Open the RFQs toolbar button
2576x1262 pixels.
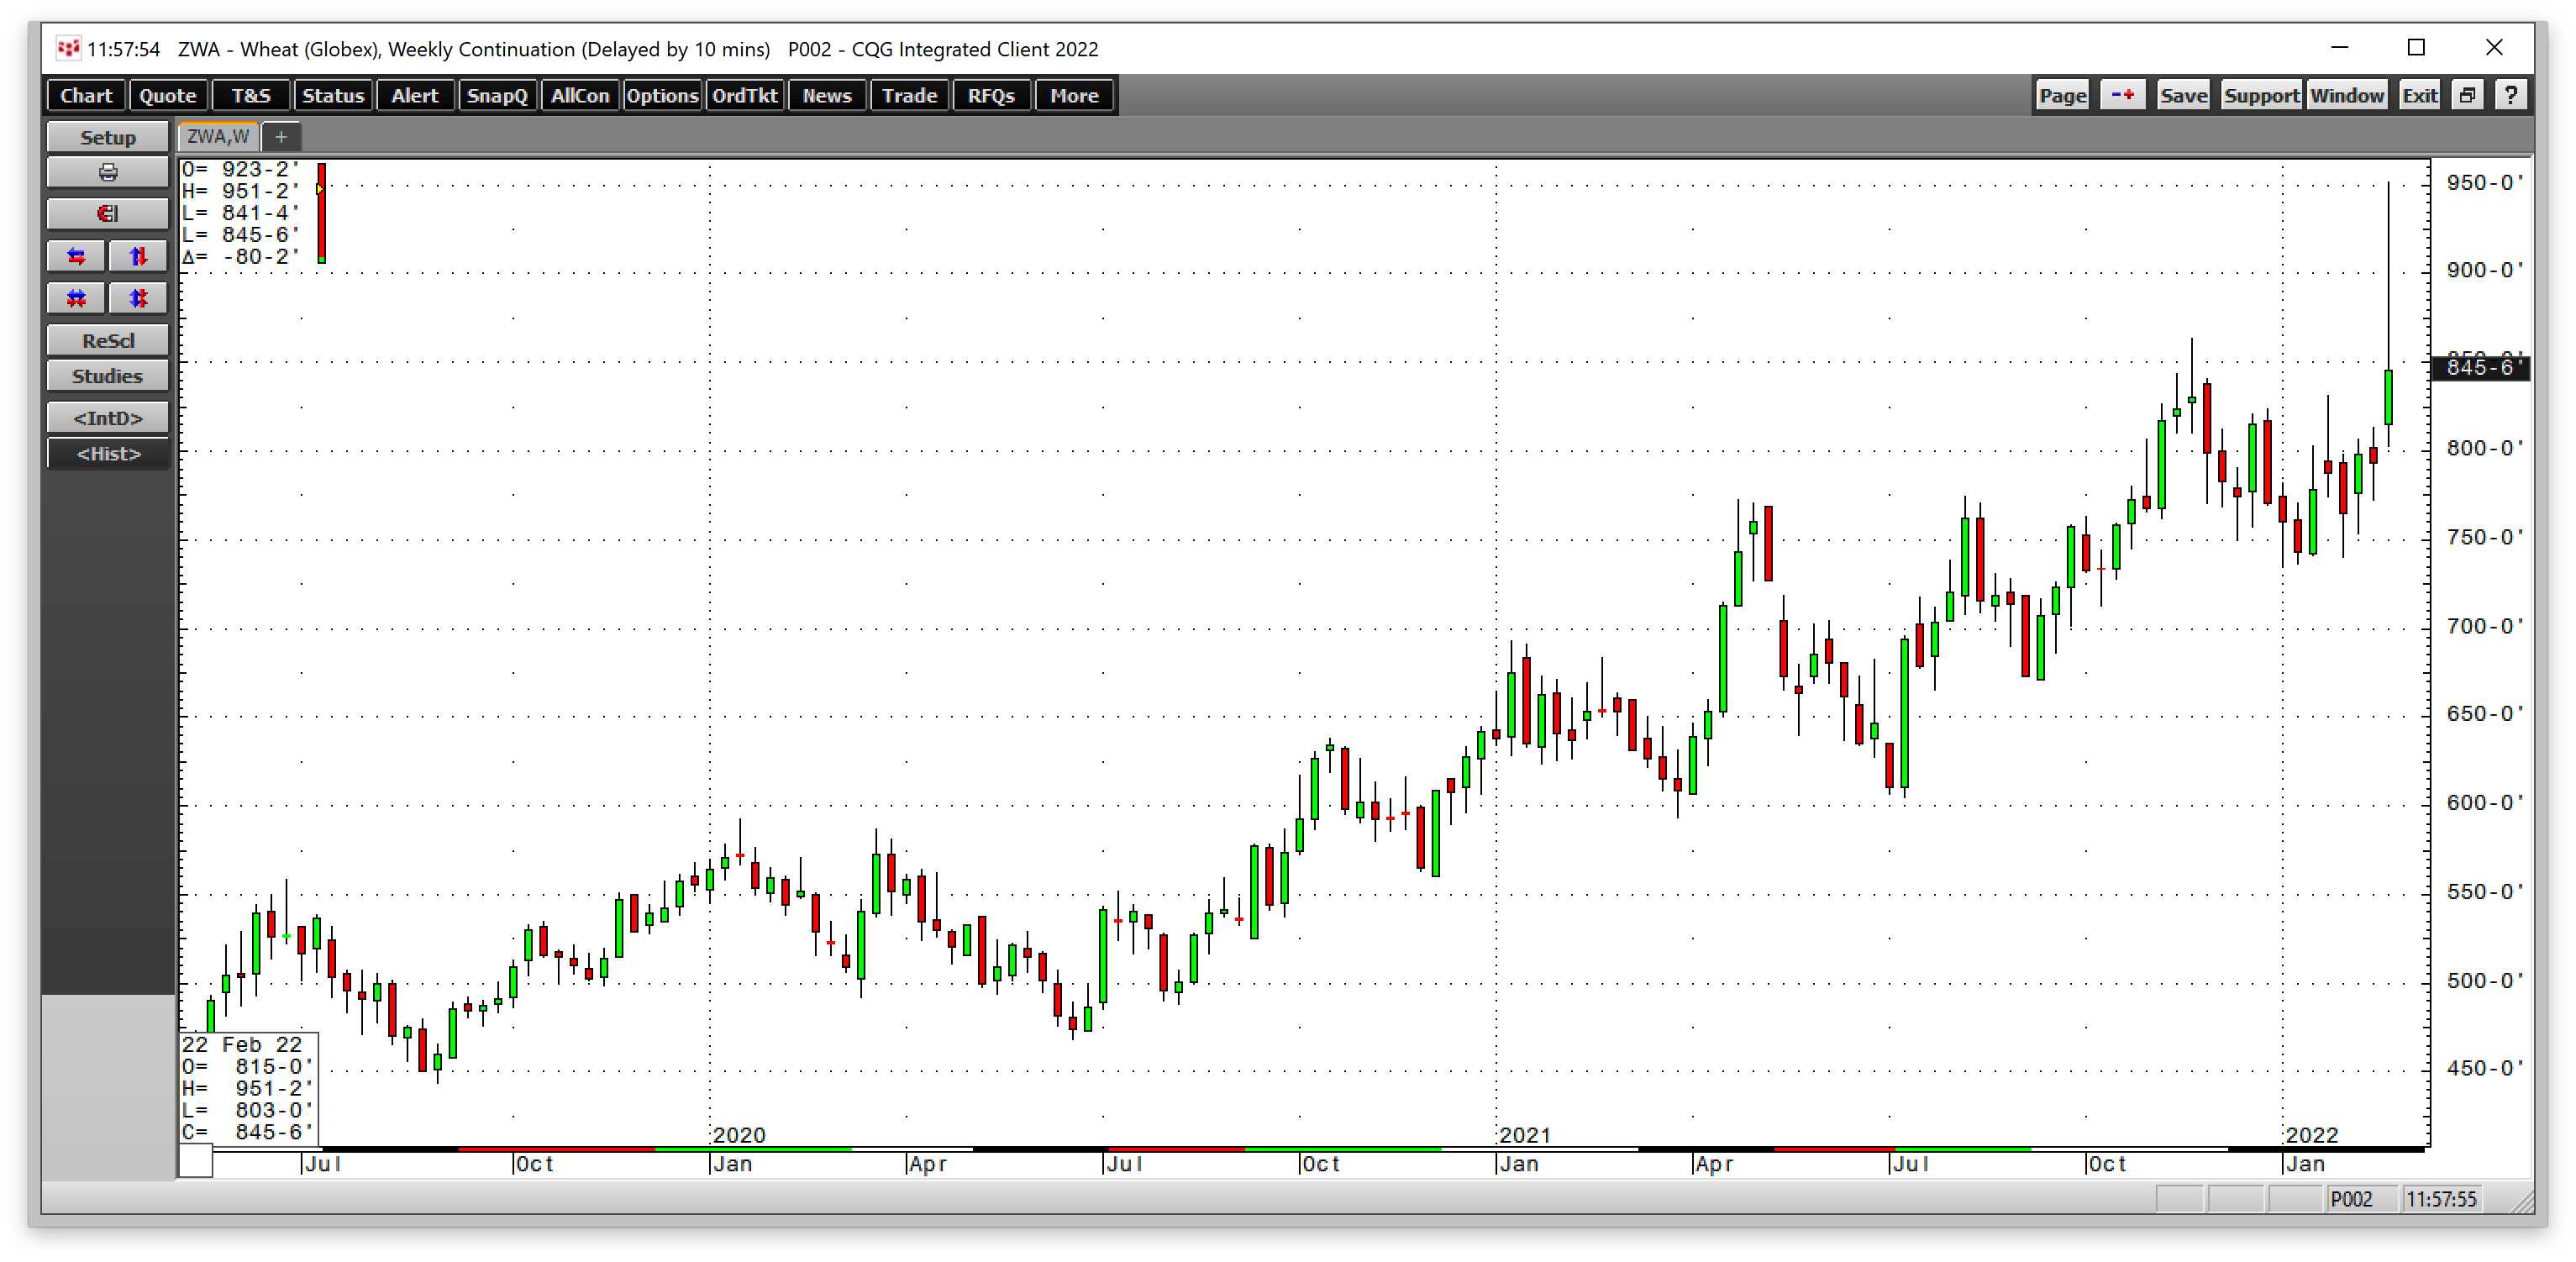click(x=991, y=96)
